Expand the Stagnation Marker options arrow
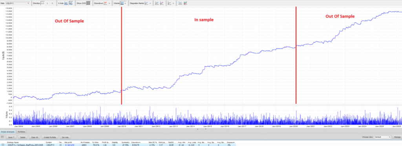Viewport: 402px width, 146px height. pos(150,3)
